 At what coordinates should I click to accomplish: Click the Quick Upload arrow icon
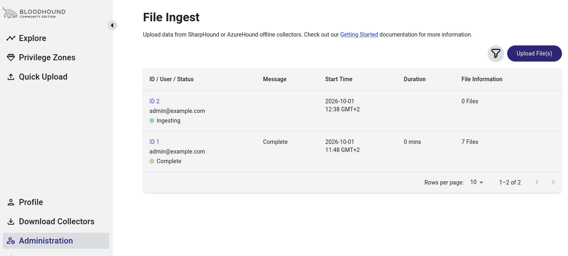11,77
